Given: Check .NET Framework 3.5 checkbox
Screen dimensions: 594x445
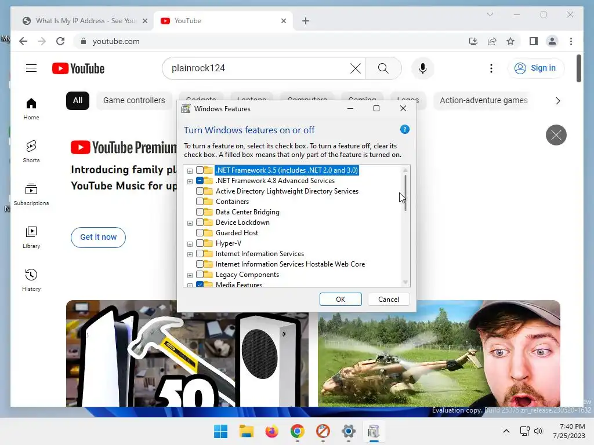Looking at the screenshot, I should coord(200,170).
